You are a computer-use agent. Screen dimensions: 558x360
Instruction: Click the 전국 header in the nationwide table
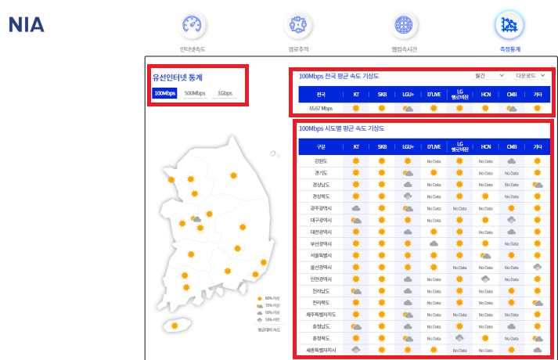click(321, 94)
